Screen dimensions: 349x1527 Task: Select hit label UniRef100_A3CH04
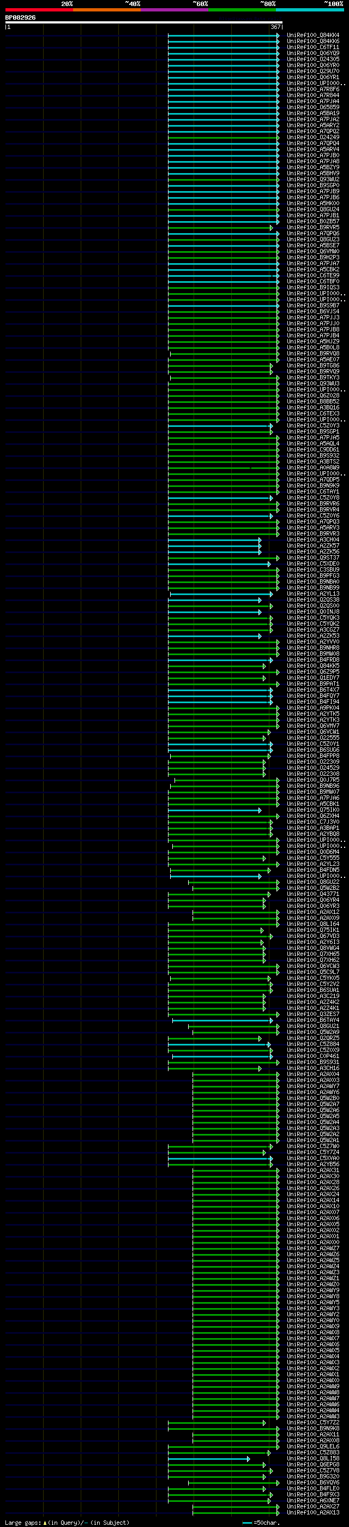pyautogui.click(x=313, y=539)
